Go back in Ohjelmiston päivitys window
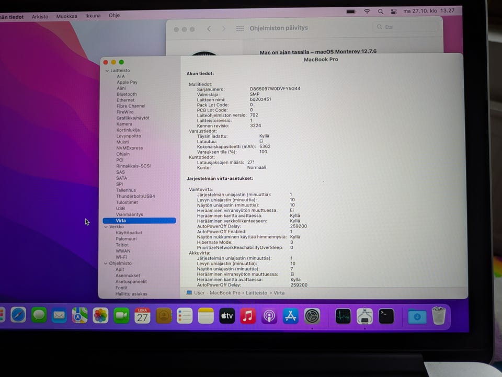Image resolution: width=502 pixels, height=377 pixels. (209, 29)
